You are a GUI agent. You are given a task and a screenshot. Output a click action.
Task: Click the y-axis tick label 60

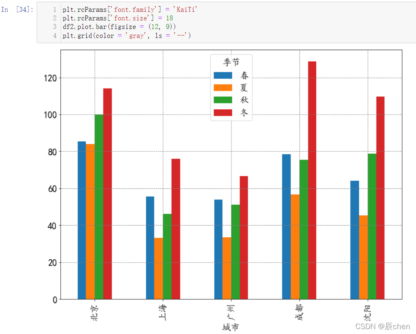53,189
